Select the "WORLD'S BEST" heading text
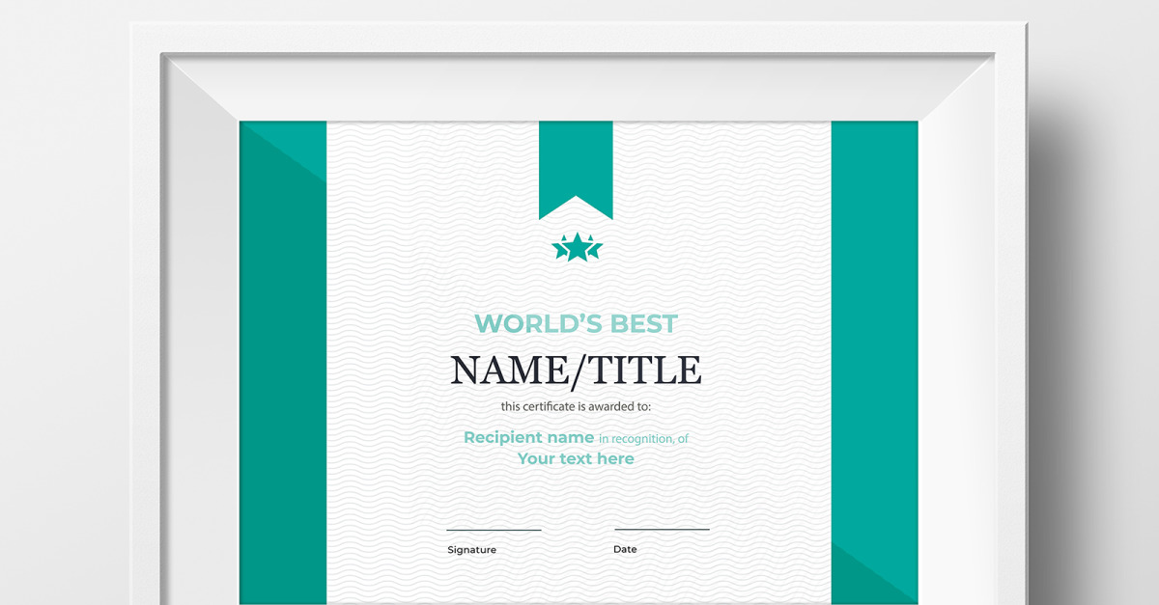This screenshot has height=605, width=1159. tap(577, 323)
